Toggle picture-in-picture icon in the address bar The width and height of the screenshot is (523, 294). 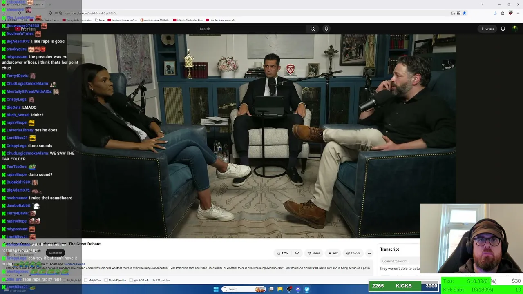(x=453, y=13)
